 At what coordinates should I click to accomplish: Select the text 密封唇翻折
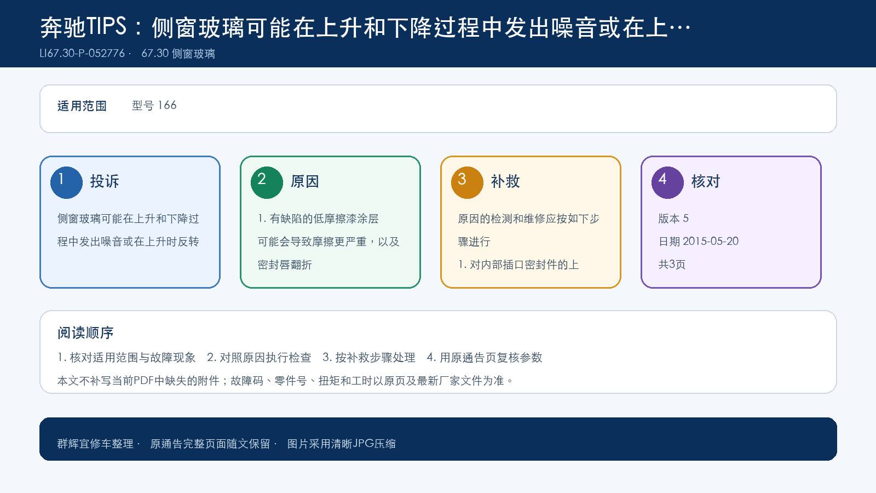[285, 265]
